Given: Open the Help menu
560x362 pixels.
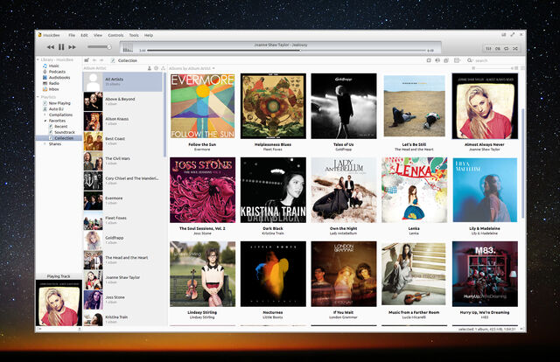Looking at the screenshot, I should [149, 35].
